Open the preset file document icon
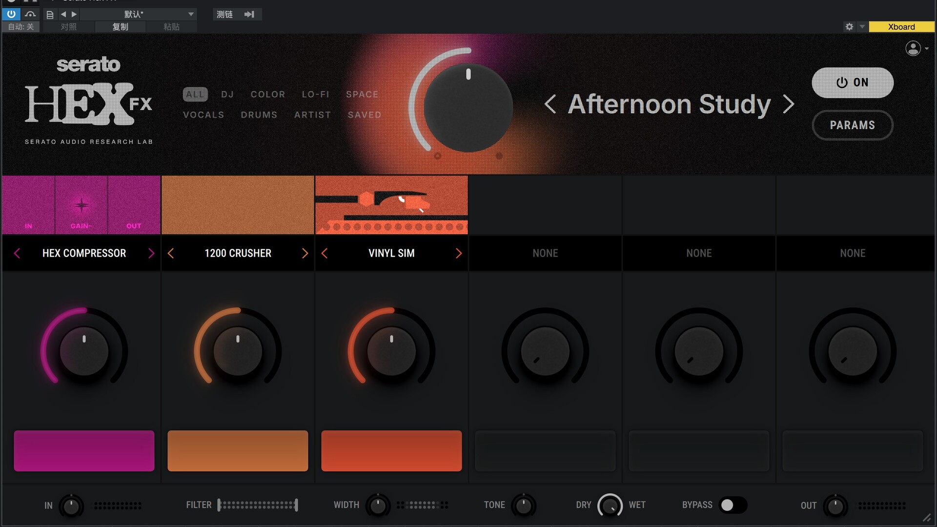The height and width of the screenshot is (527, 937). (50, 15)
